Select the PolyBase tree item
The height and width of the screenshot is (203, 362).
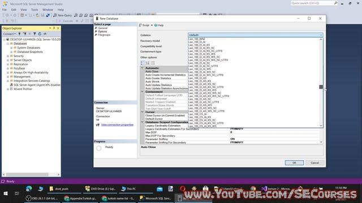(x=19, y=68)
